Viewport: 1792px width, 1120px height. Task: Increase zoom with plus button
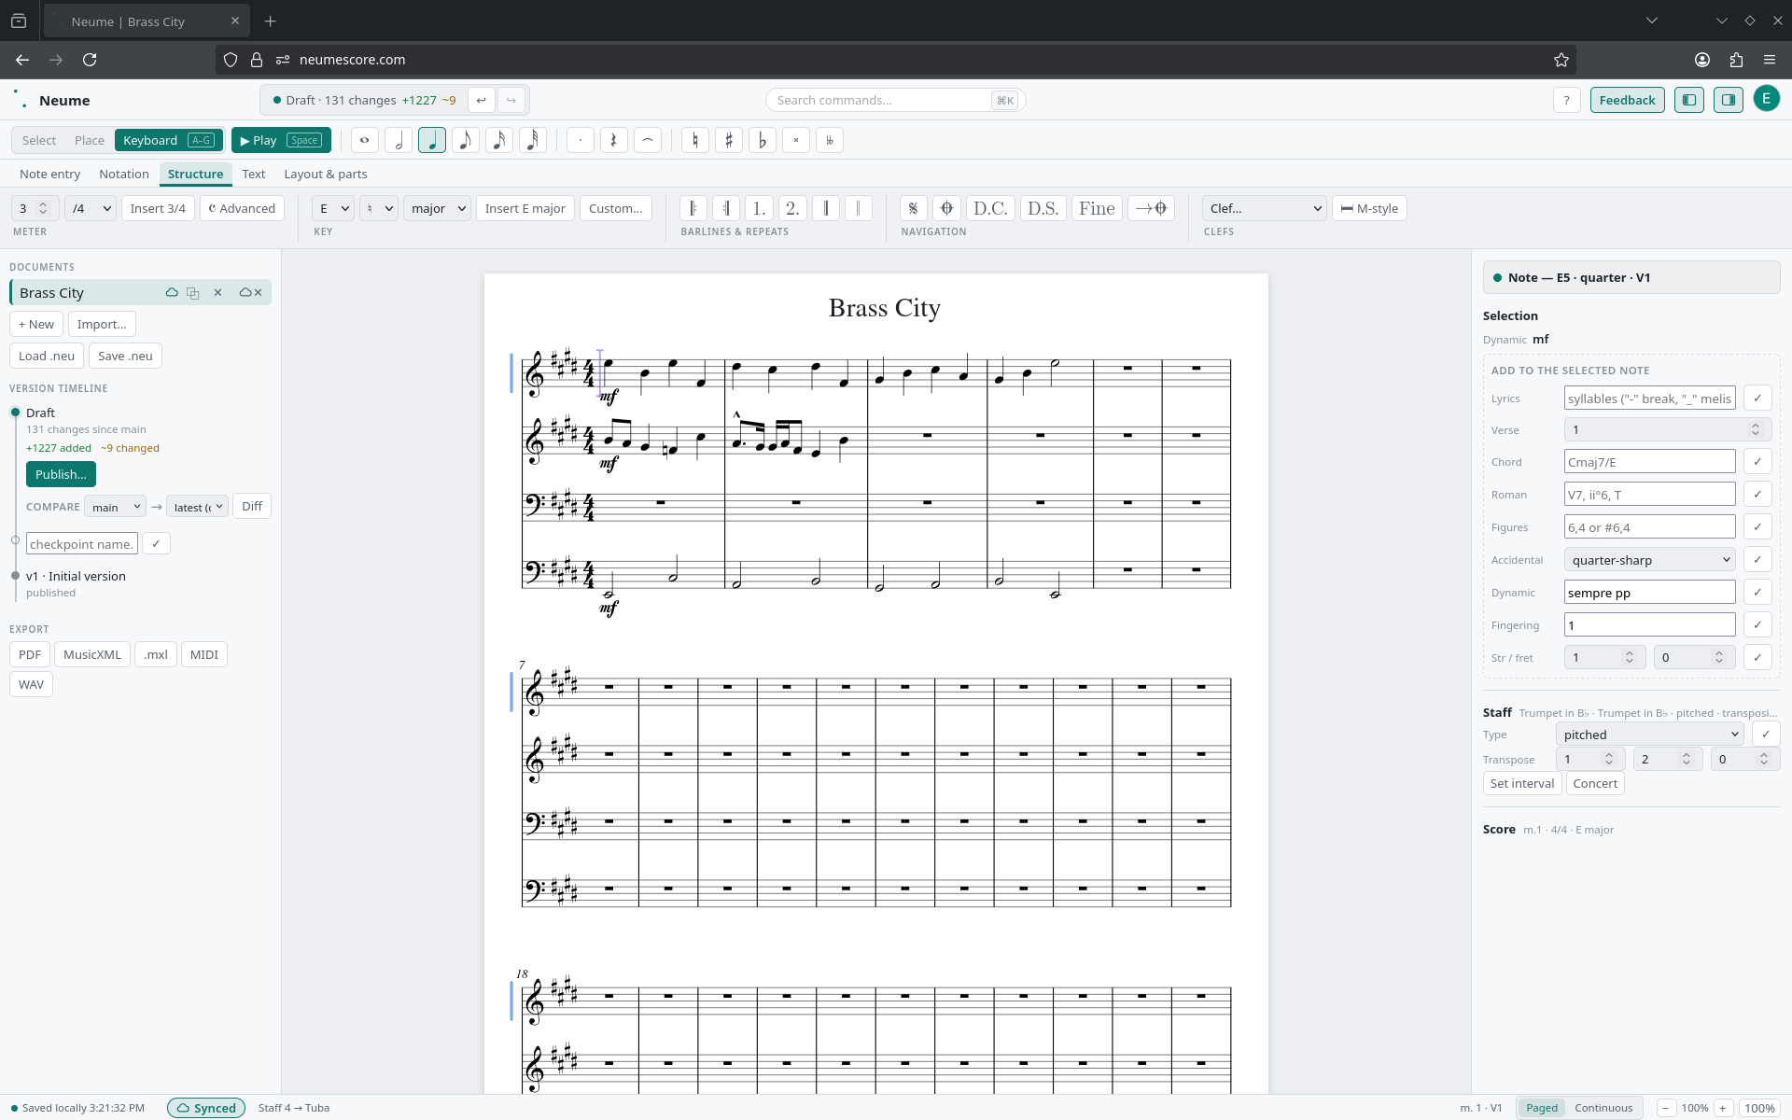(x=1723, y=1108)
